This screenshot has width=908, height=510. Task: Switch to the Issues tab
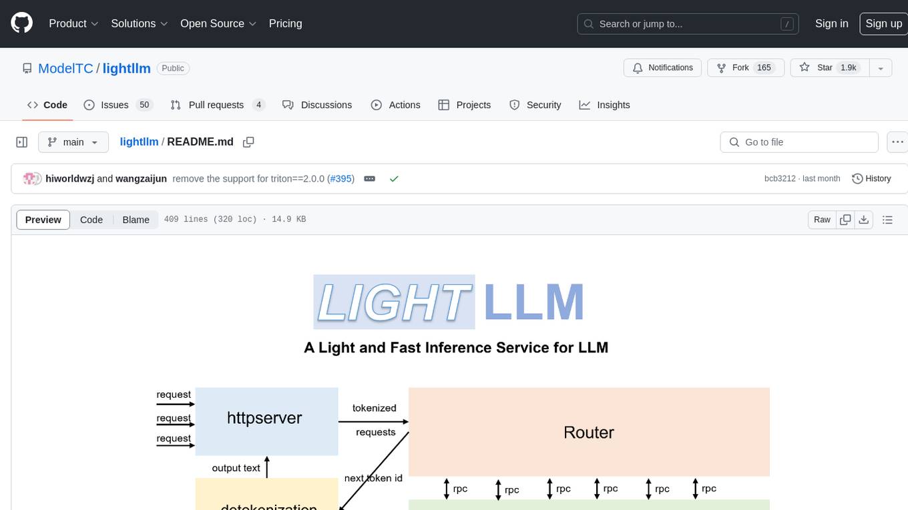[x=118, y=105]
